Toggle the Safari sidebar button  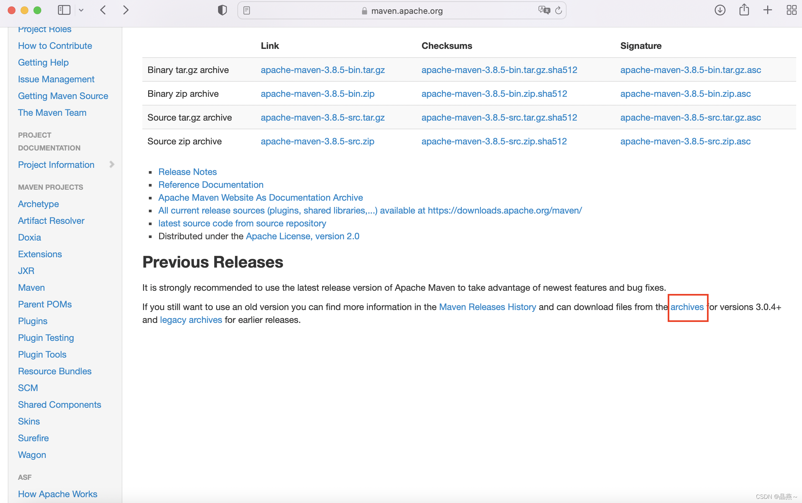tap(64, 10)
